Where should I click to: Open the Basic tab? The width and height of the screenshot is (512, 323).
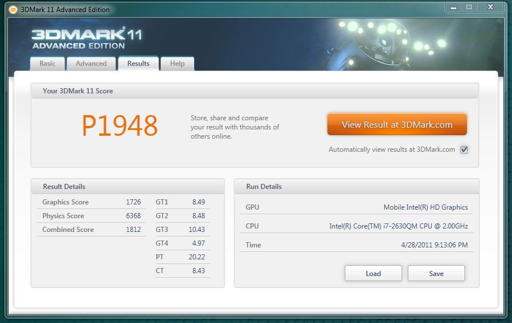48,64
